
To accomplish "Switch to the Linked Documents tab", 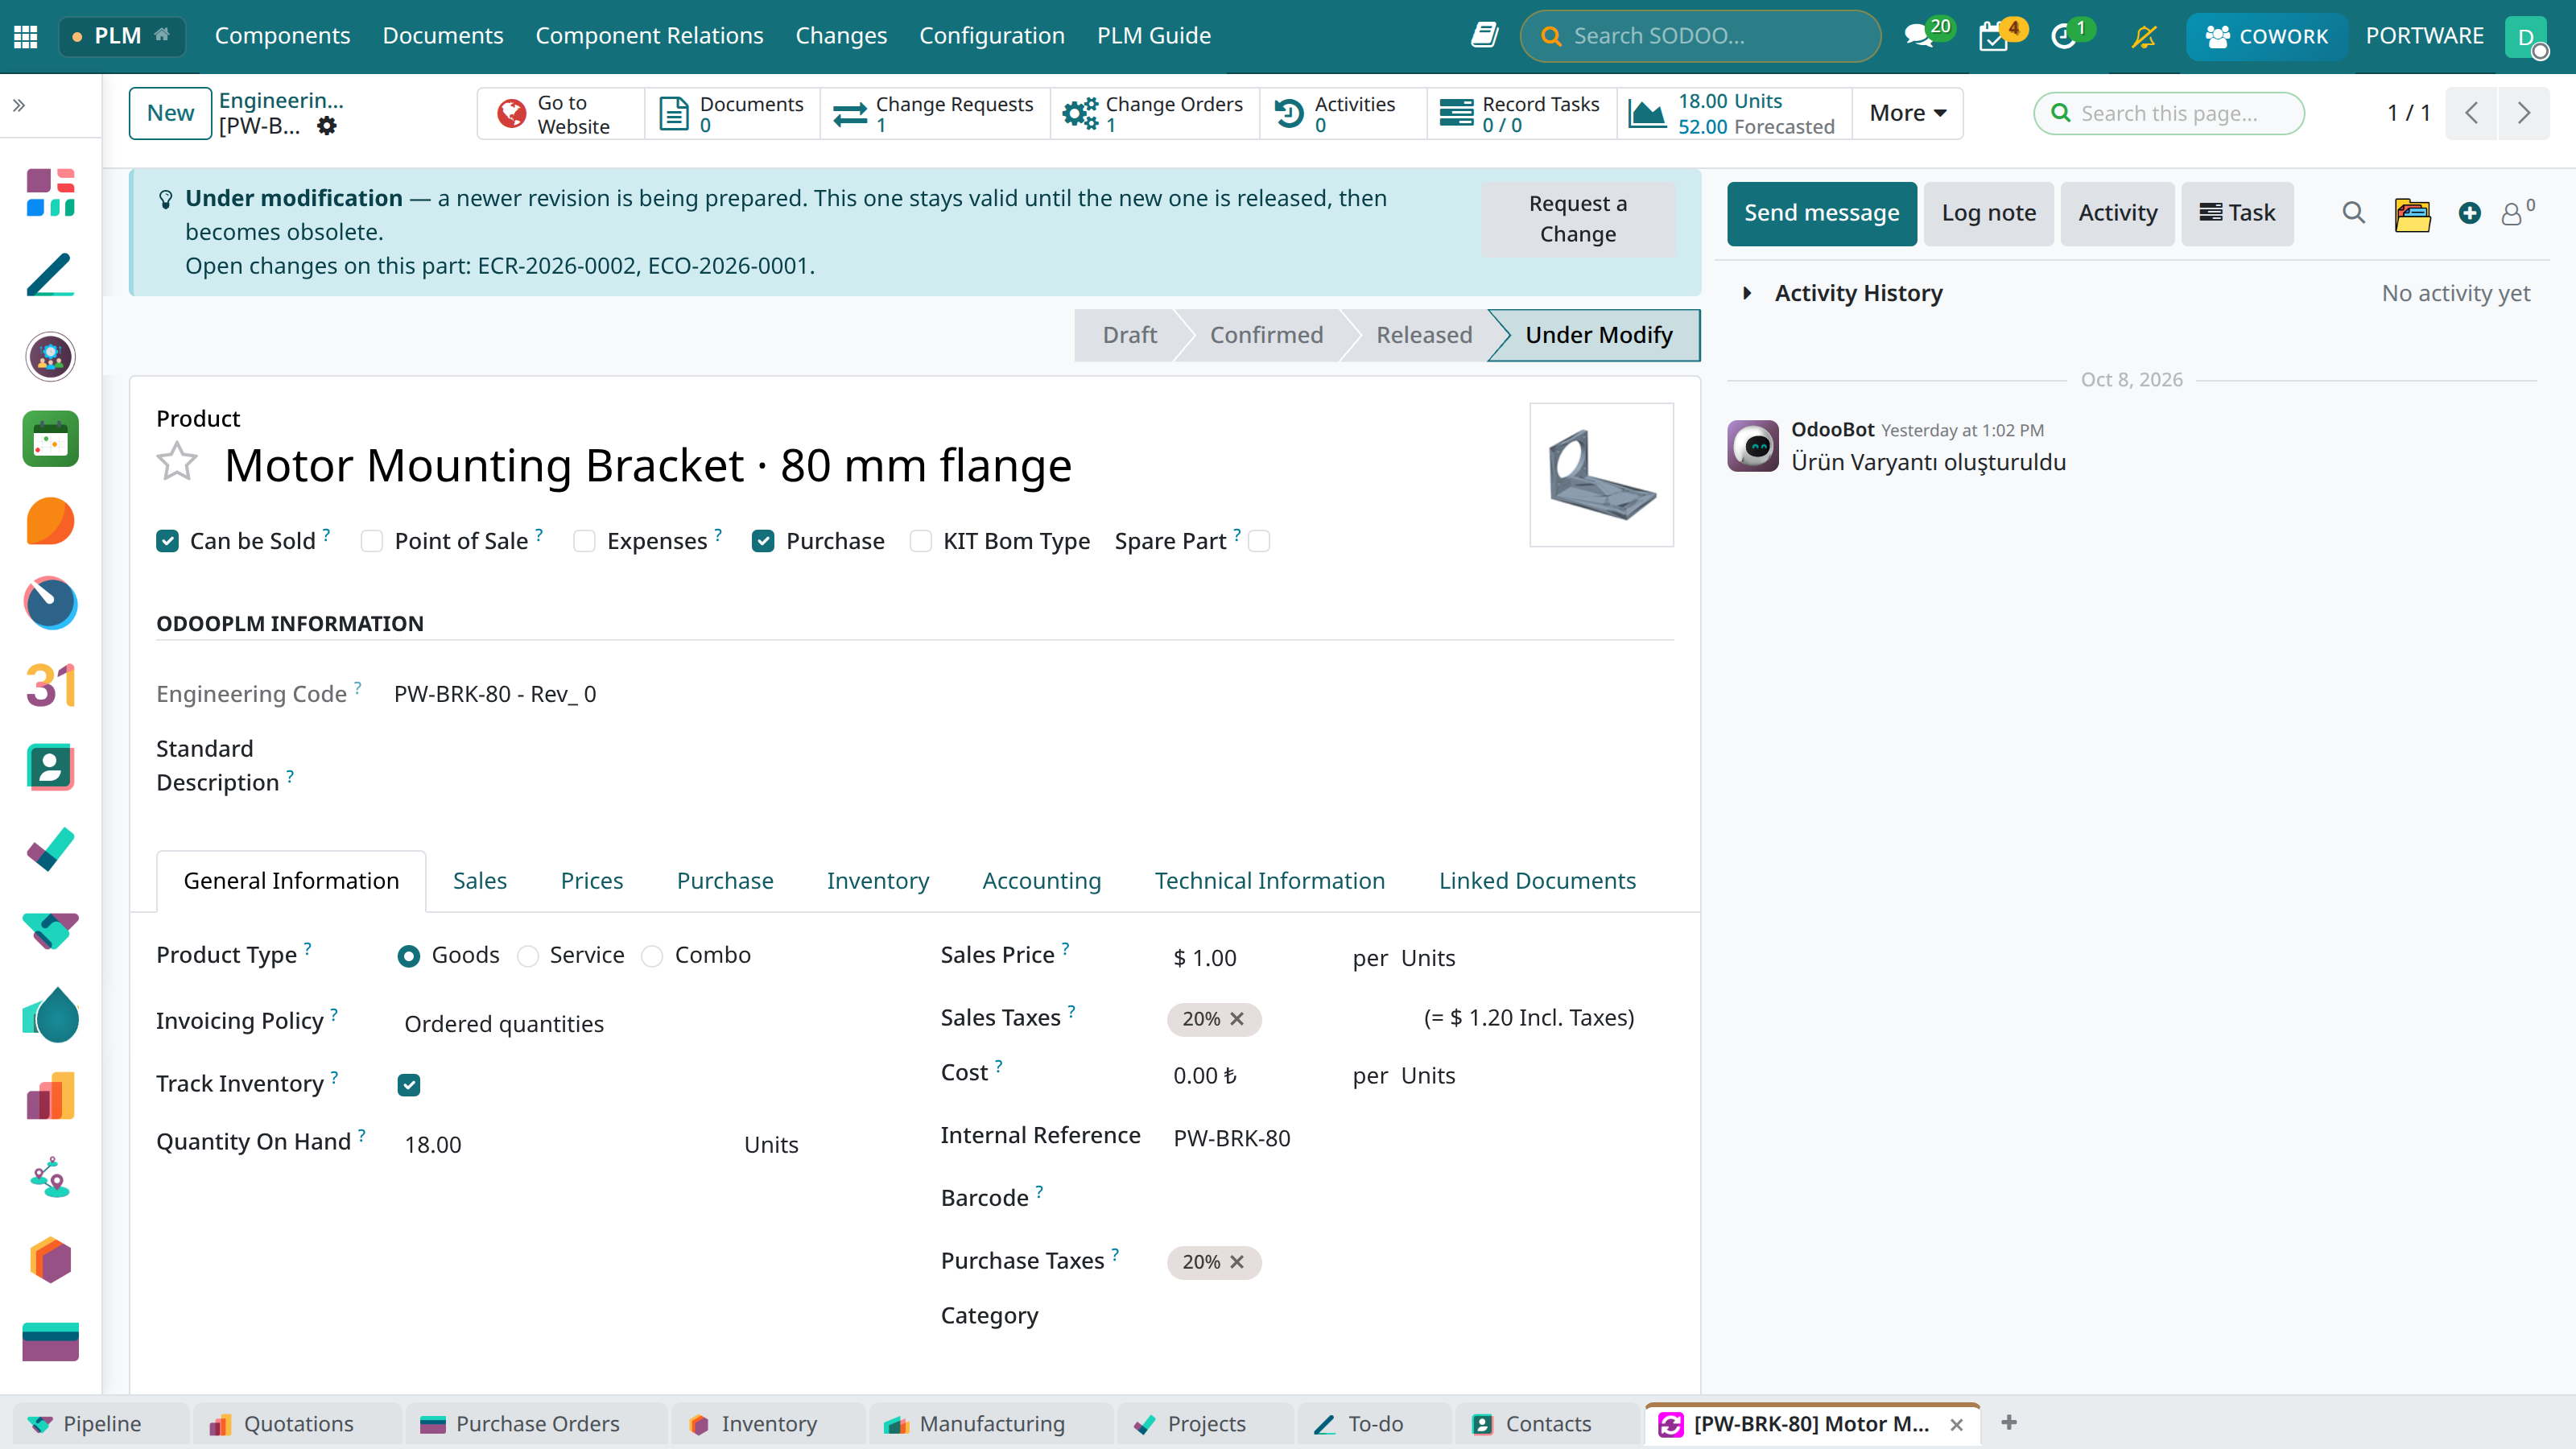I will pos(1537,881).
